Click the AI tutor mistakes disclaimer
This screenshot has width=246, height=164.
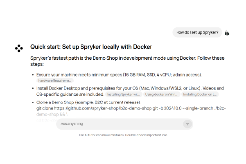(123, 135)
